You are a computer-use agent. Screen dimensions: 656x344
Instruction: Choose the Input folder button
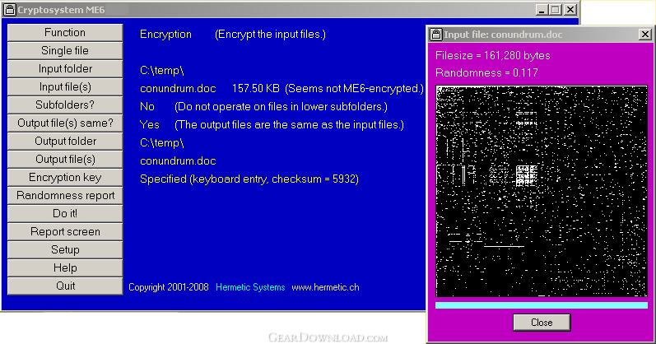[x=65, y=68]
